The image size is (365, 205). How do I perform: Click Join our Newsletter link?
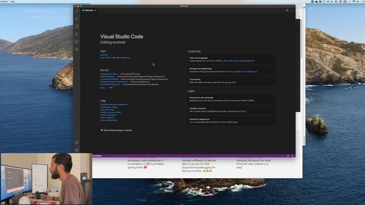[109, 120]
